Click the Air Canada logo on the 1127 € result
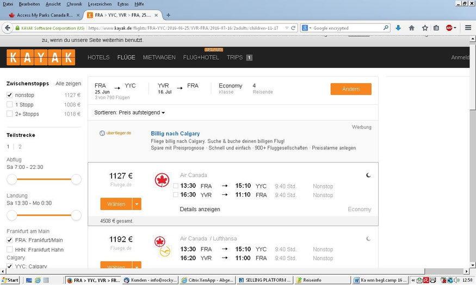 (x=162, y=180)
